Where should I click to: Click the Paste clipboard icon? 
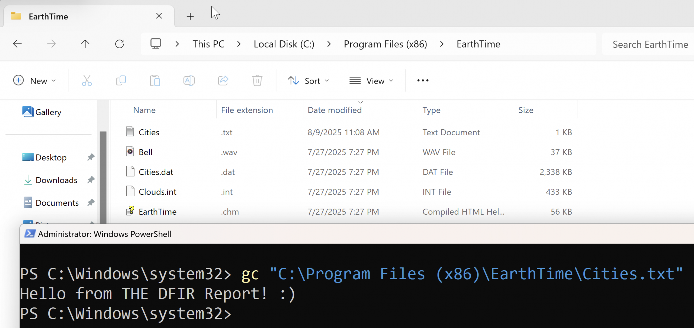155,81
